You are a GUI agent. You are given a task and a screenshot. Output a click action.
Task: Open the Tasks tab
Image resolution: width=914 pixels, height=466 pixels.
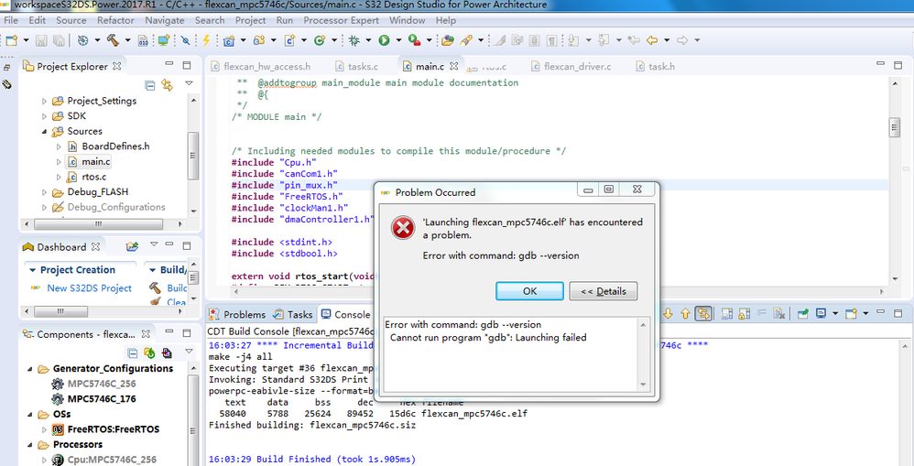click(293, 315)
